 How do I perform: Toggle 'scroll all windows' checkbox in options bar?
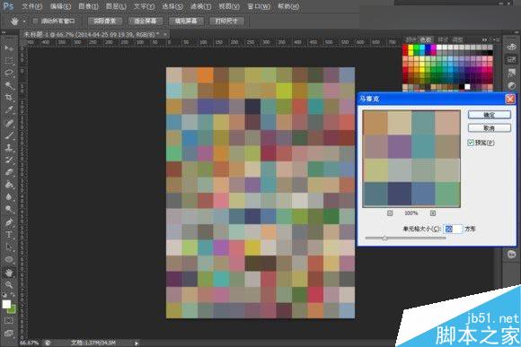tap(35, 21)
